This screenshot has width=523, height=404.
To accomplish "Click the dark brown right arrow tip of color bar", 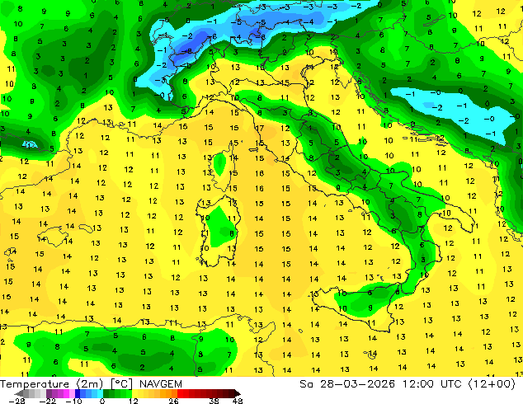I will click(x=237, y=393).
